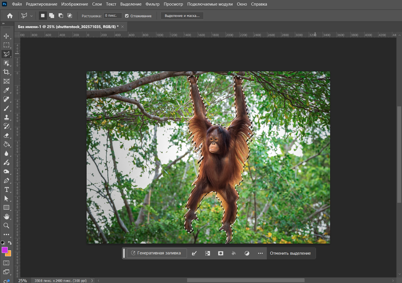Enable add to selection mode
Viewport: 402px width, 283px height.
(x=52, y=15)
